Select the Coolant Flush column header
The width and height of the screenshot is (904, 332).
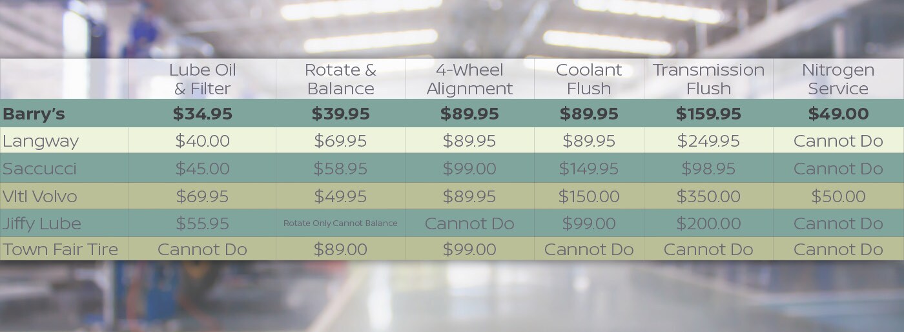(x=589, y=79)
